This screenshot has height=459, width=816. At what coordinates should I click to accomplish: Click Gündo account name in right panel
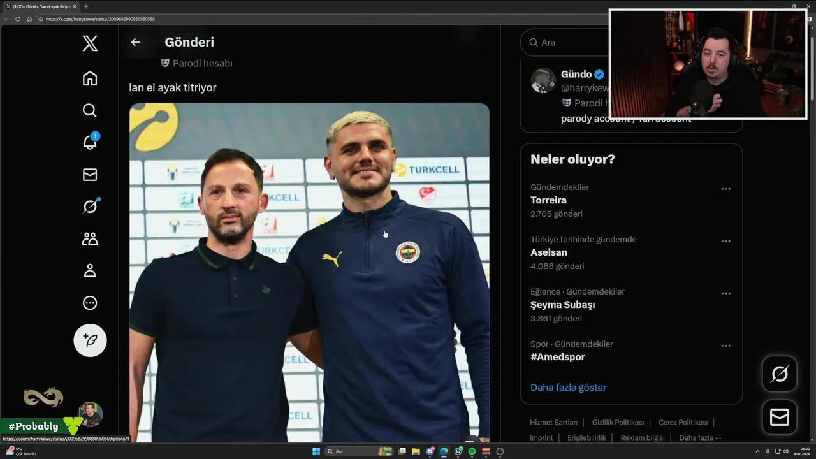pos(576,74)
